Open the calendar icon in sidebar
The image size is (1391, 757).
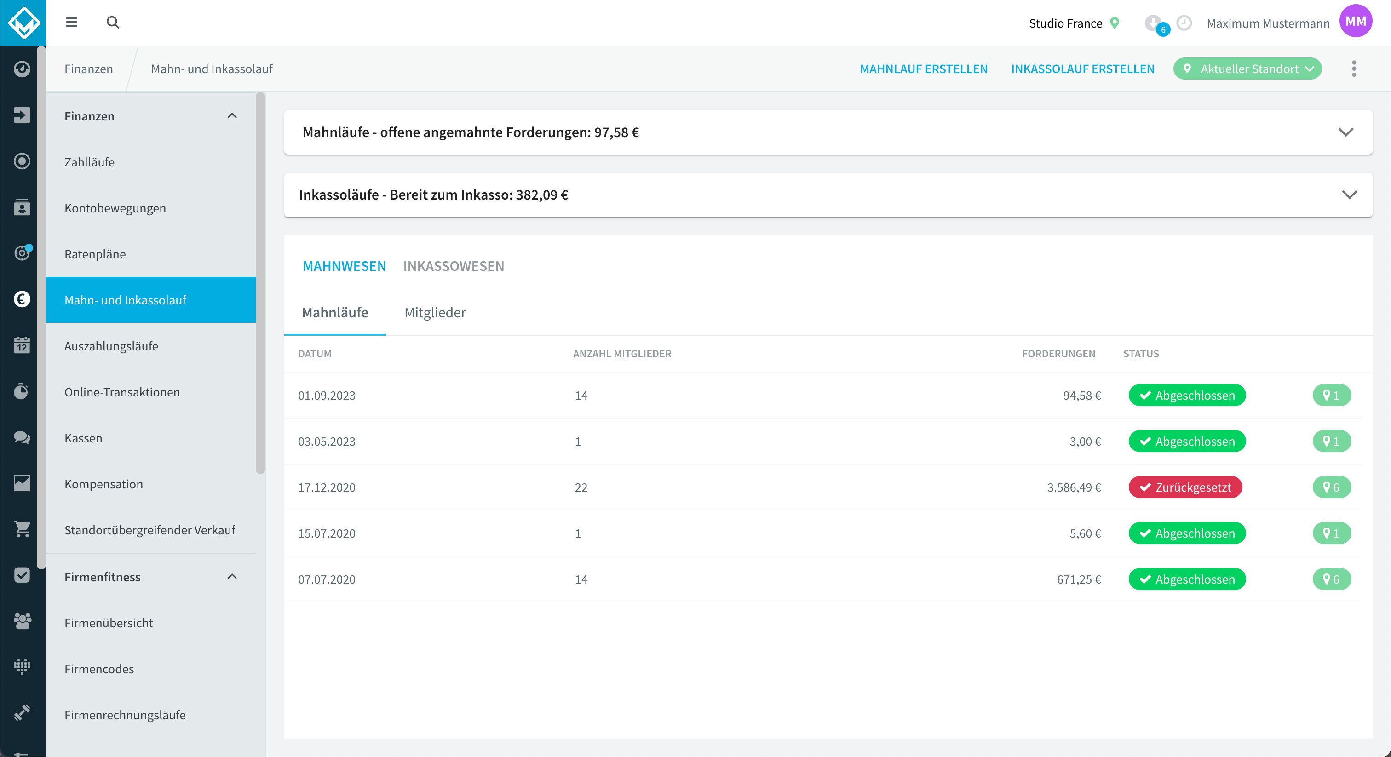click(22, 345)
